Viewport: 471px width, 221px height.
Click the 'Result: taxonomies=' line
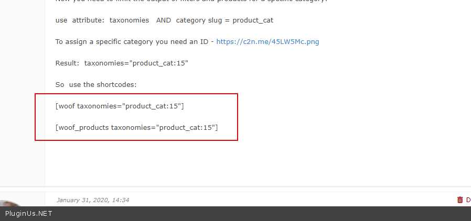[x=122, y=63]
